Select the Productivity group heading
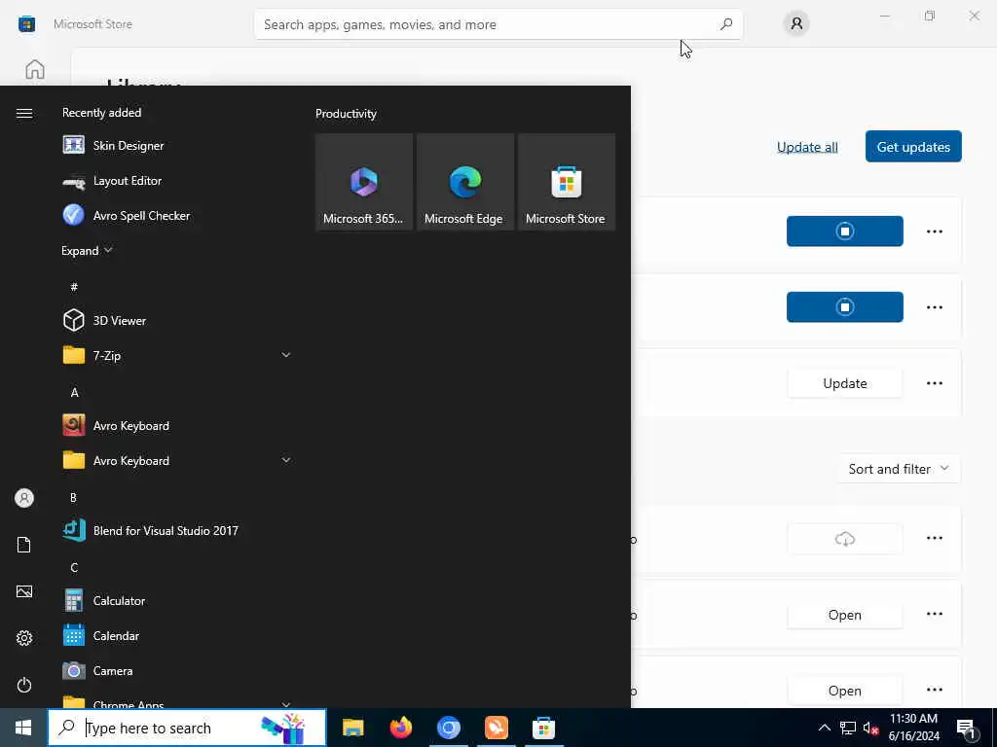 click(346, 114)
